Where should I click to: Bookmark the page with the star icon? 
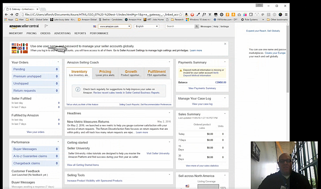pos(181,15)
